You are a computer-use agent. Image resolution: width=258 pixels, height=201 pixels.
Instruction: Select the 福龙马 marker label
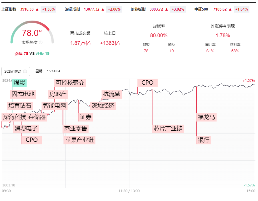click(x=206, y=117)
